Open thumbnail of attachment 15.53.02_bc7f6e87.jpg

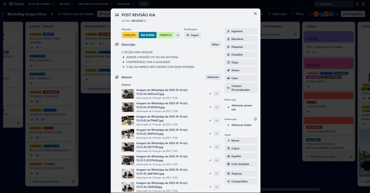(x=128, y=120)
